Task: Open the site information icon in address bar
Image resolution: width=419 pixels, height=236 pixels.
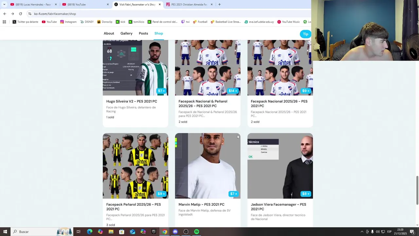Action: pos(30,14)
